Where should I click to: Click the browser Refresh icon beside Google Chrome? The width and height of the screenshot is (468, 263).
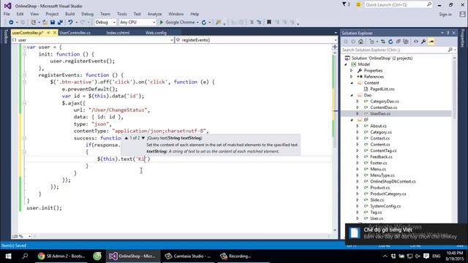(204, 23)
